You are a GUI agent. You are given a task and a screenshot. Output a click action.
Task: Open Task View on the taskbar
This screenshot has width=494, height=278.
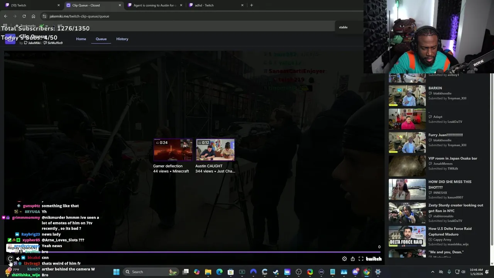click(186, 272)
